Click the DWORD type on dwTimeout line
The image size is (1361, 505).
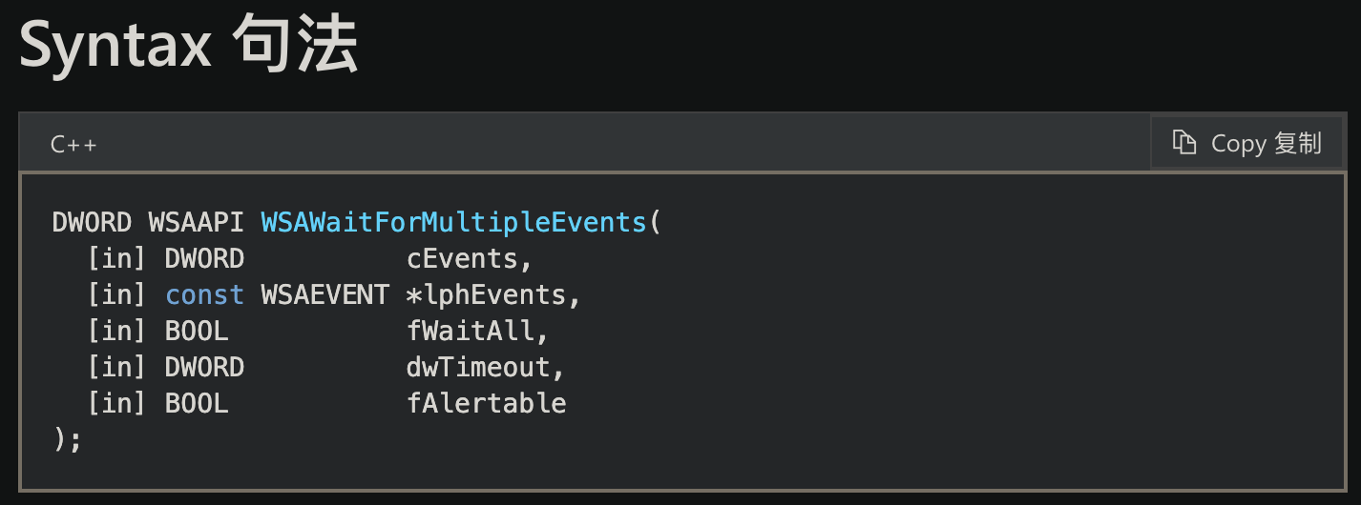coord(204,368)
